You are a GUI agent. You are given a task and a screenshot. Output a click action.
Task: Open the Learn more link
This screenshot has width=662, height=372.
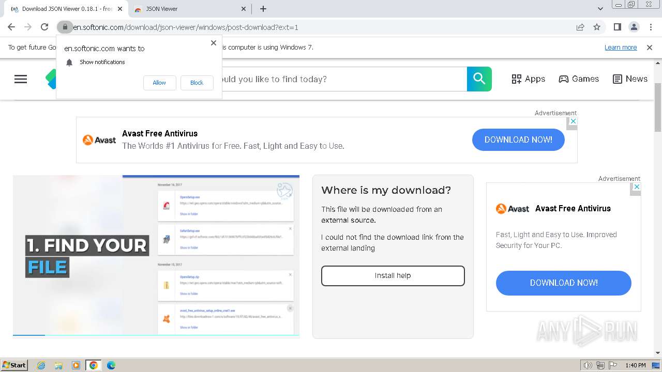tap(621, 48)
